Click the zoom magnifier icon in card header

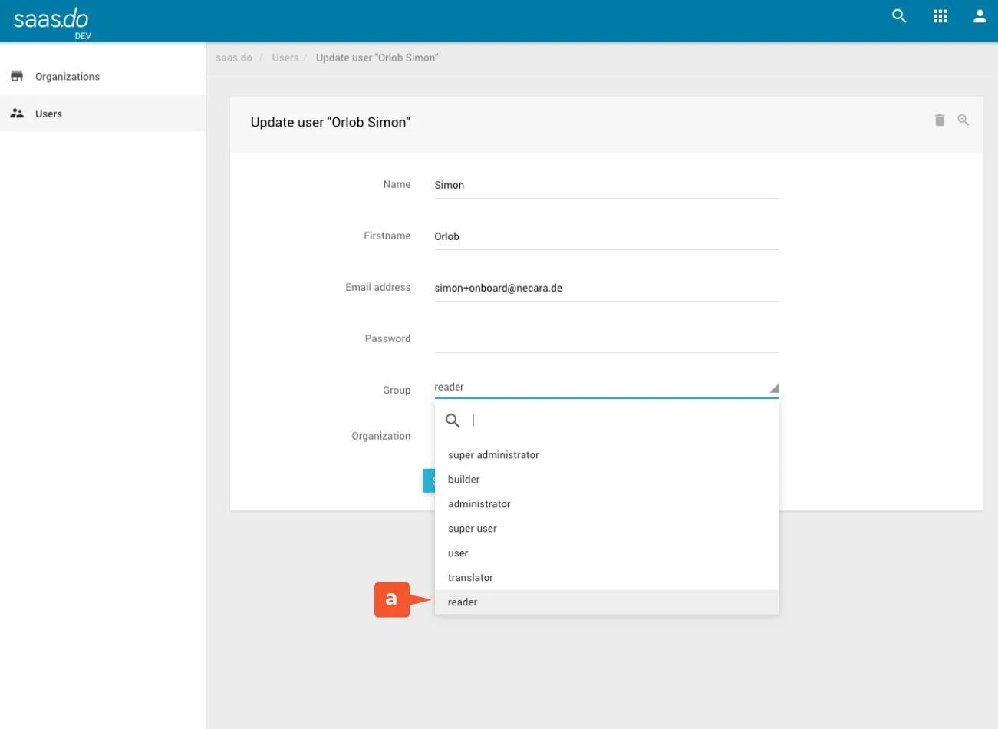(x=963, y=120)
